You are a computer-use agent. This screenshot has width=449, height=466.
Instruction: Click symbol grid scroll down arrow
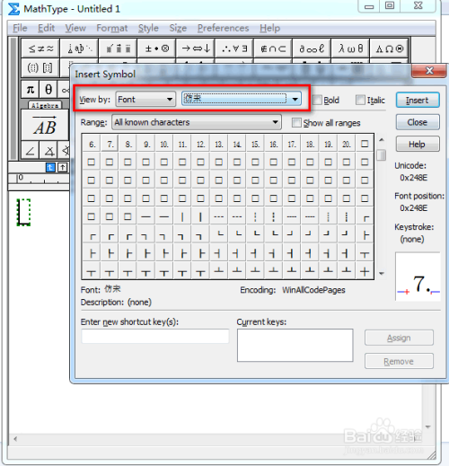pos(382,273)
